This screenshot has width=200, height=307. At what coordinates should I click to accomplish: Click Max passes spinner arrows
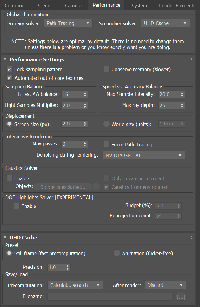(85, 144)
